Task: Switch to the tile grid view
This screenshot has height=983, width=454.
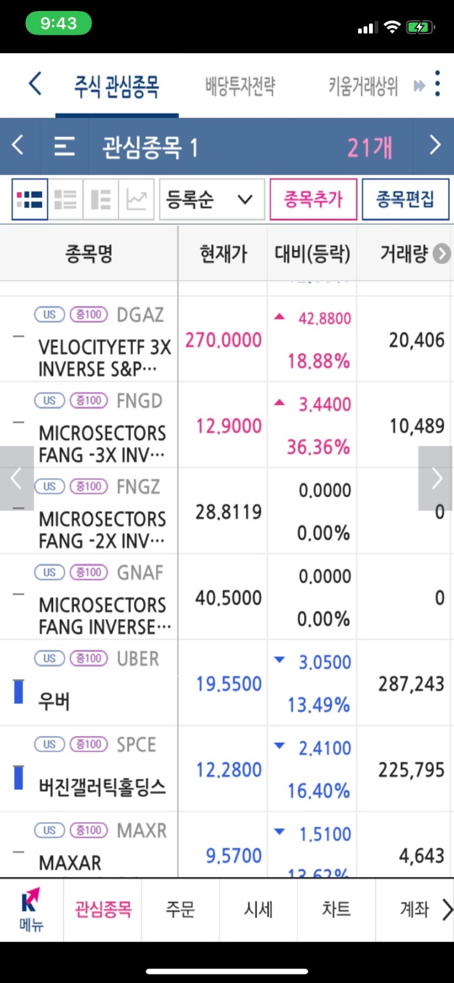Action: (30, 199)
